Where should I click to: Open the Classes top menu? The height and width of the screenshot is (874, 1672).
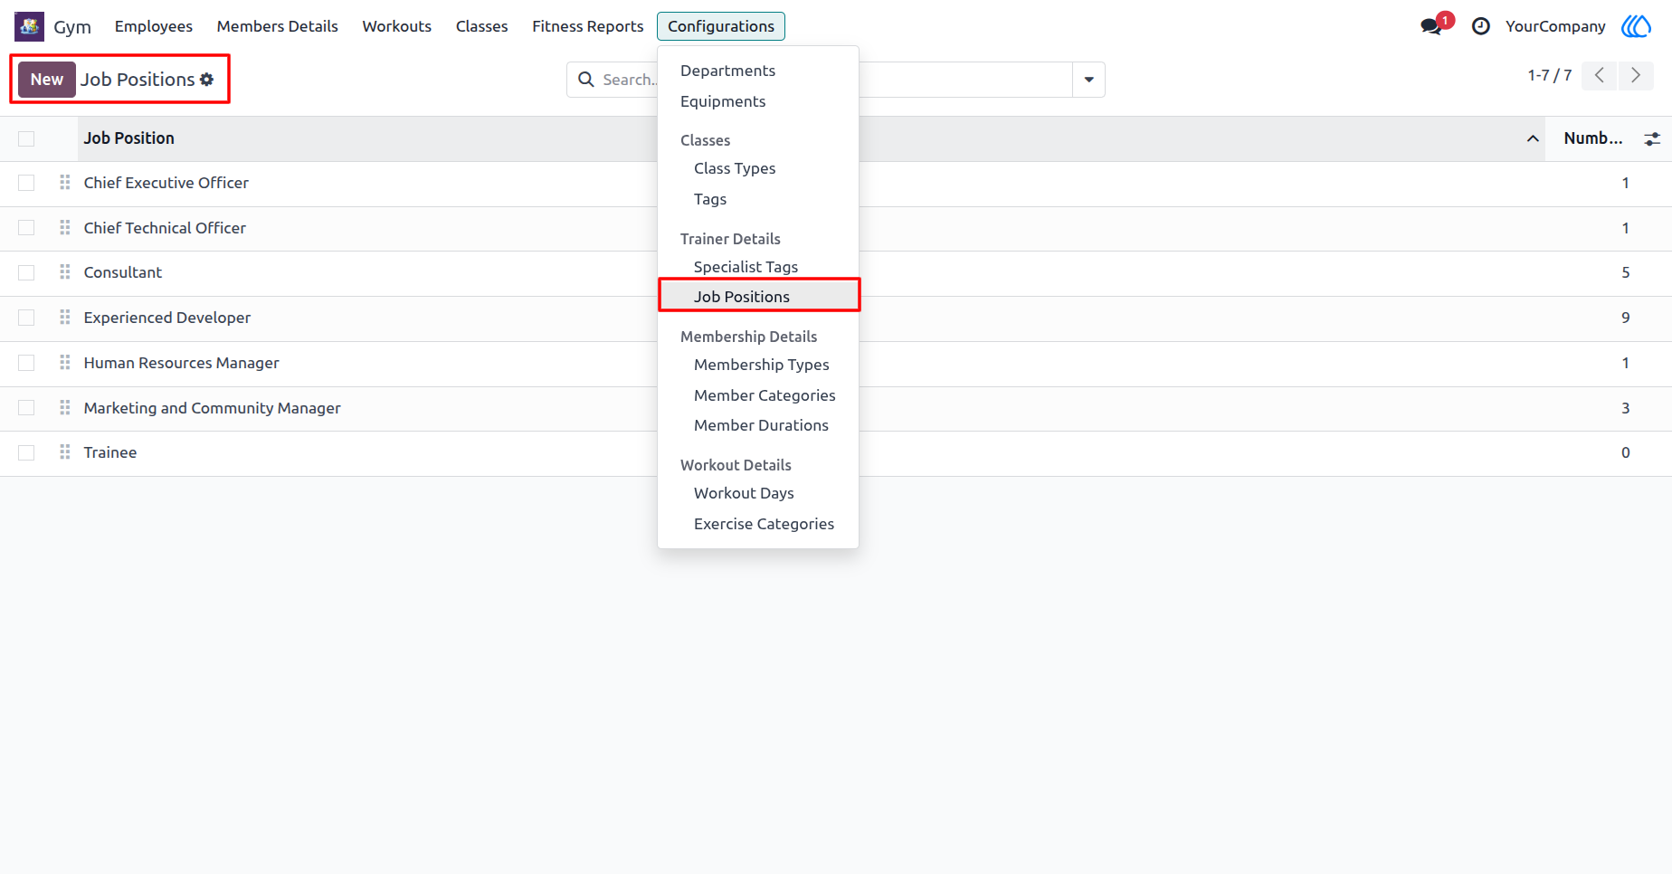pyautogui.click(x=482, y=26)
